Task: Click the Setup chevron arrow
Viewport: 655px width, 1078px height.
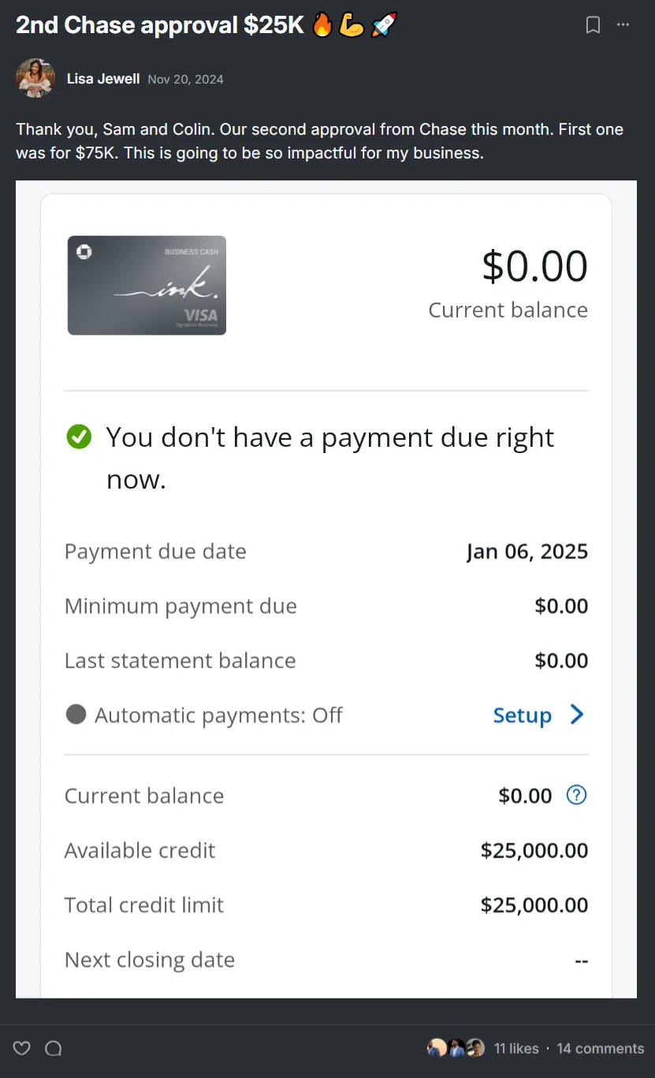Action: [577, 715]
